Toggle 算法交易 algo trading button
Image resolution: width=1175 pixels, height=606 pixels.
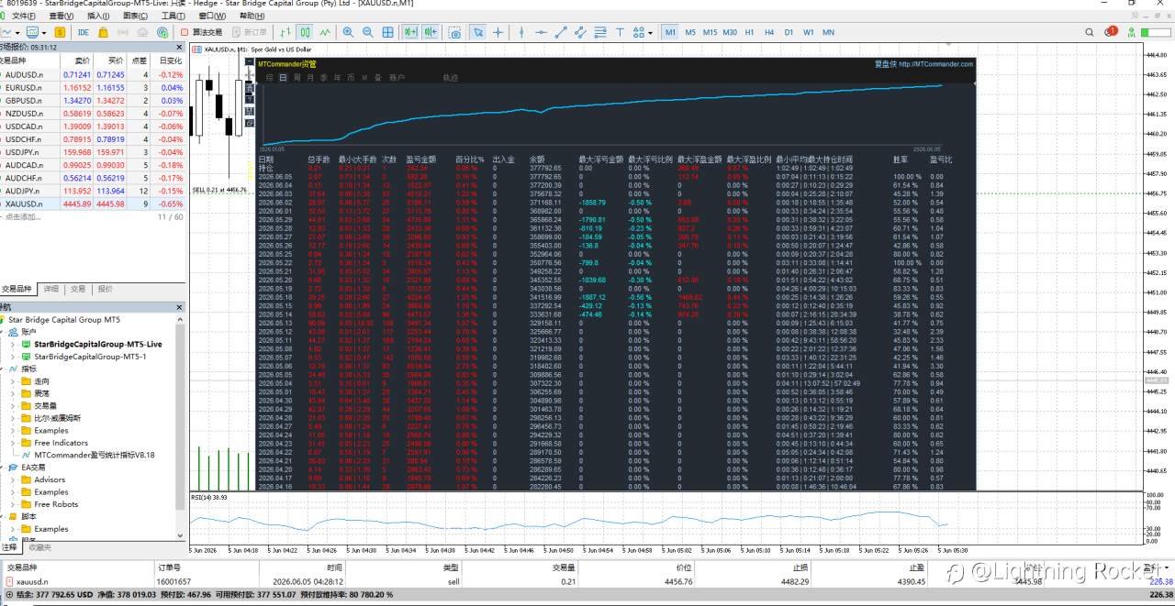(x=201, y=32)
